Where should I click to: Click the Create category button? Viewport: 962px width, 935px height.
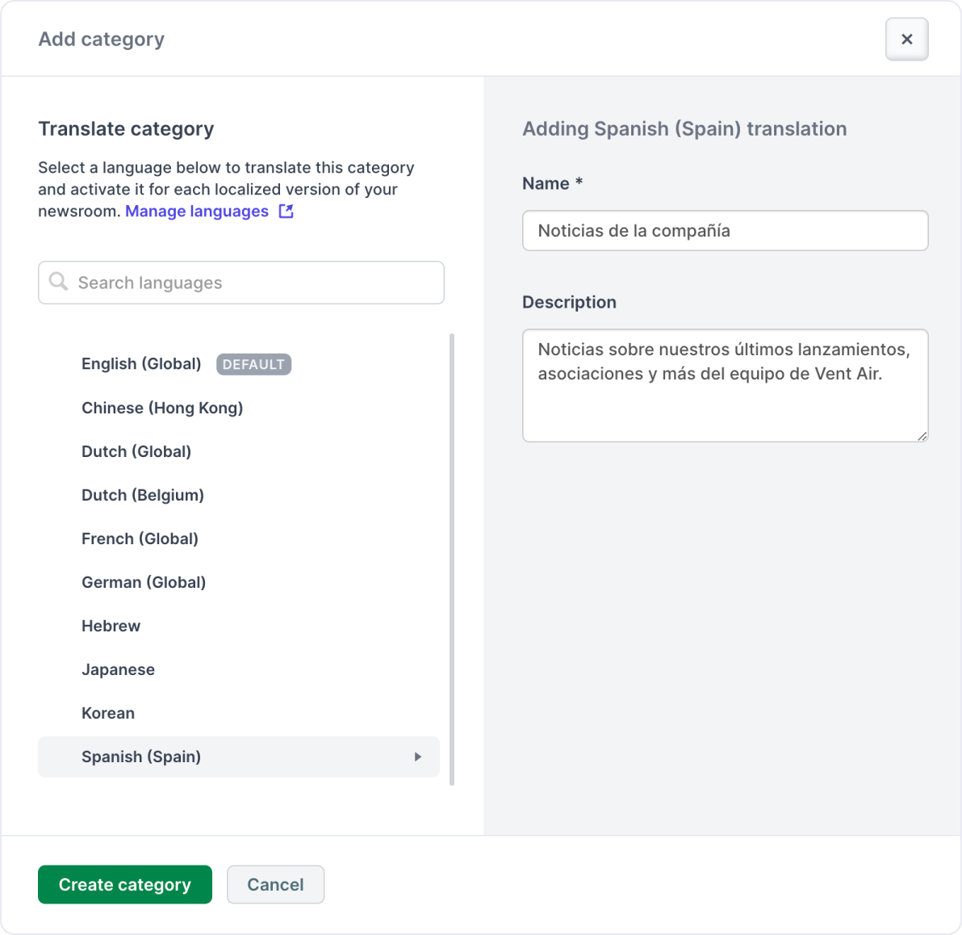(125, 885)
